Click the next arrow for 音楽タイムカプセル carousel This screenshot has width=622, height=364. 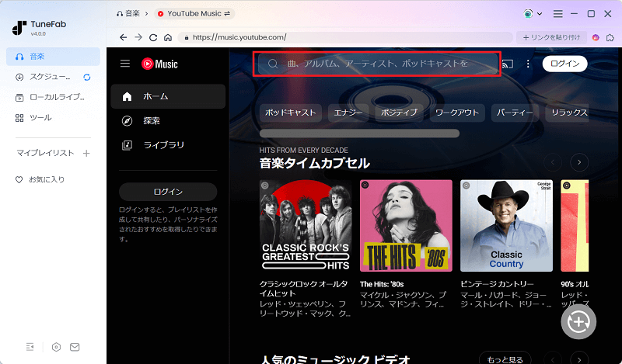579,162
